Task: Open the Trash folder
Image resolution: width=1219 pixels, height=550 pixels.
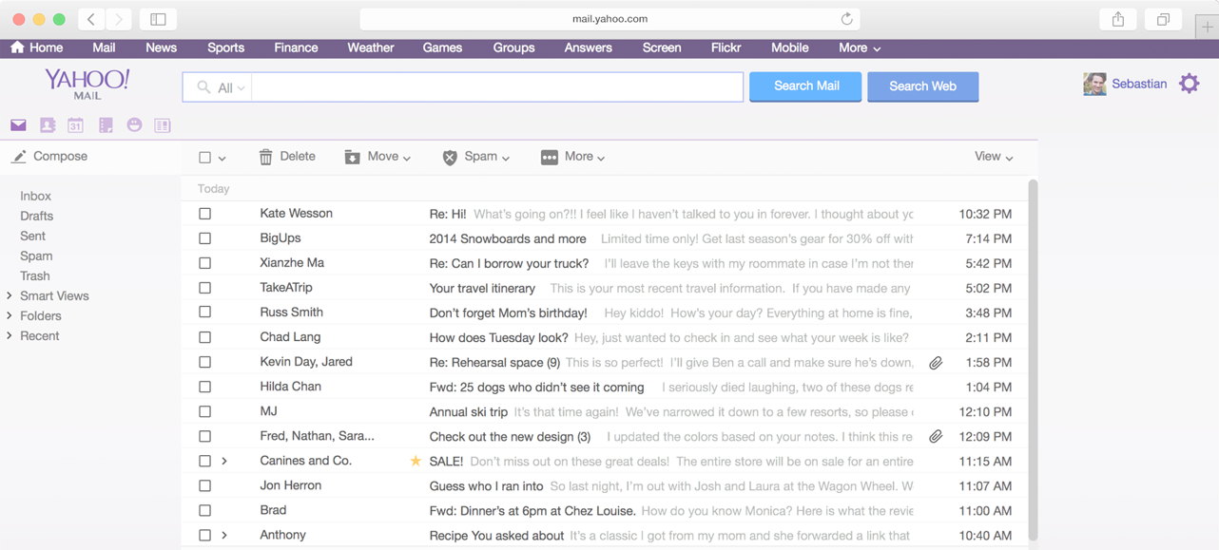Action: pos(35,275)
